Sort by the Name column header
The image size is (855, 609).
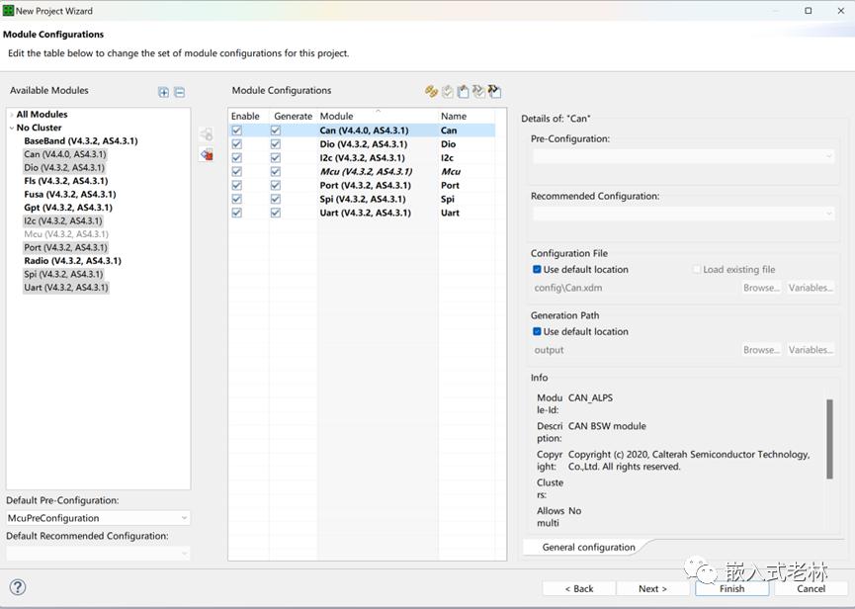[467, 116]
